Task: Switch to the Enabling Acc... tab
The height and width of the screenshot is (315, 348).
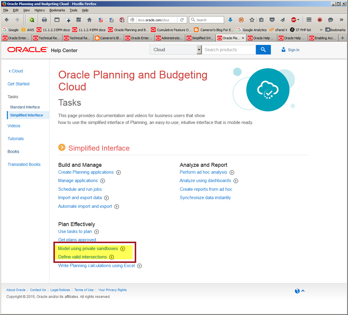Action: point(323,38)
